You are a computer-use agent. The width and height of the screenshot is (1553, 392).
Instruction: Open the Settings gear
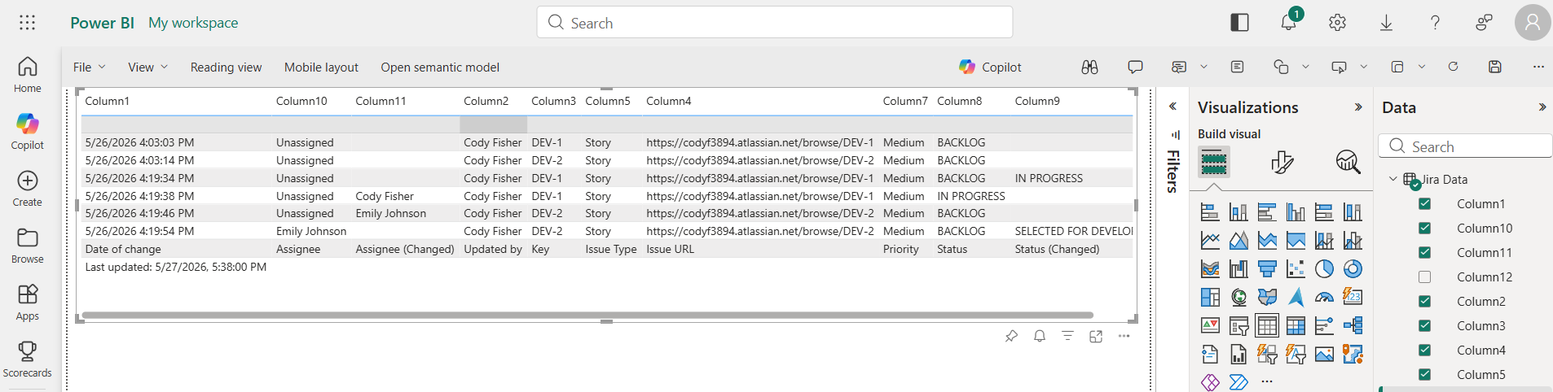1337,23
